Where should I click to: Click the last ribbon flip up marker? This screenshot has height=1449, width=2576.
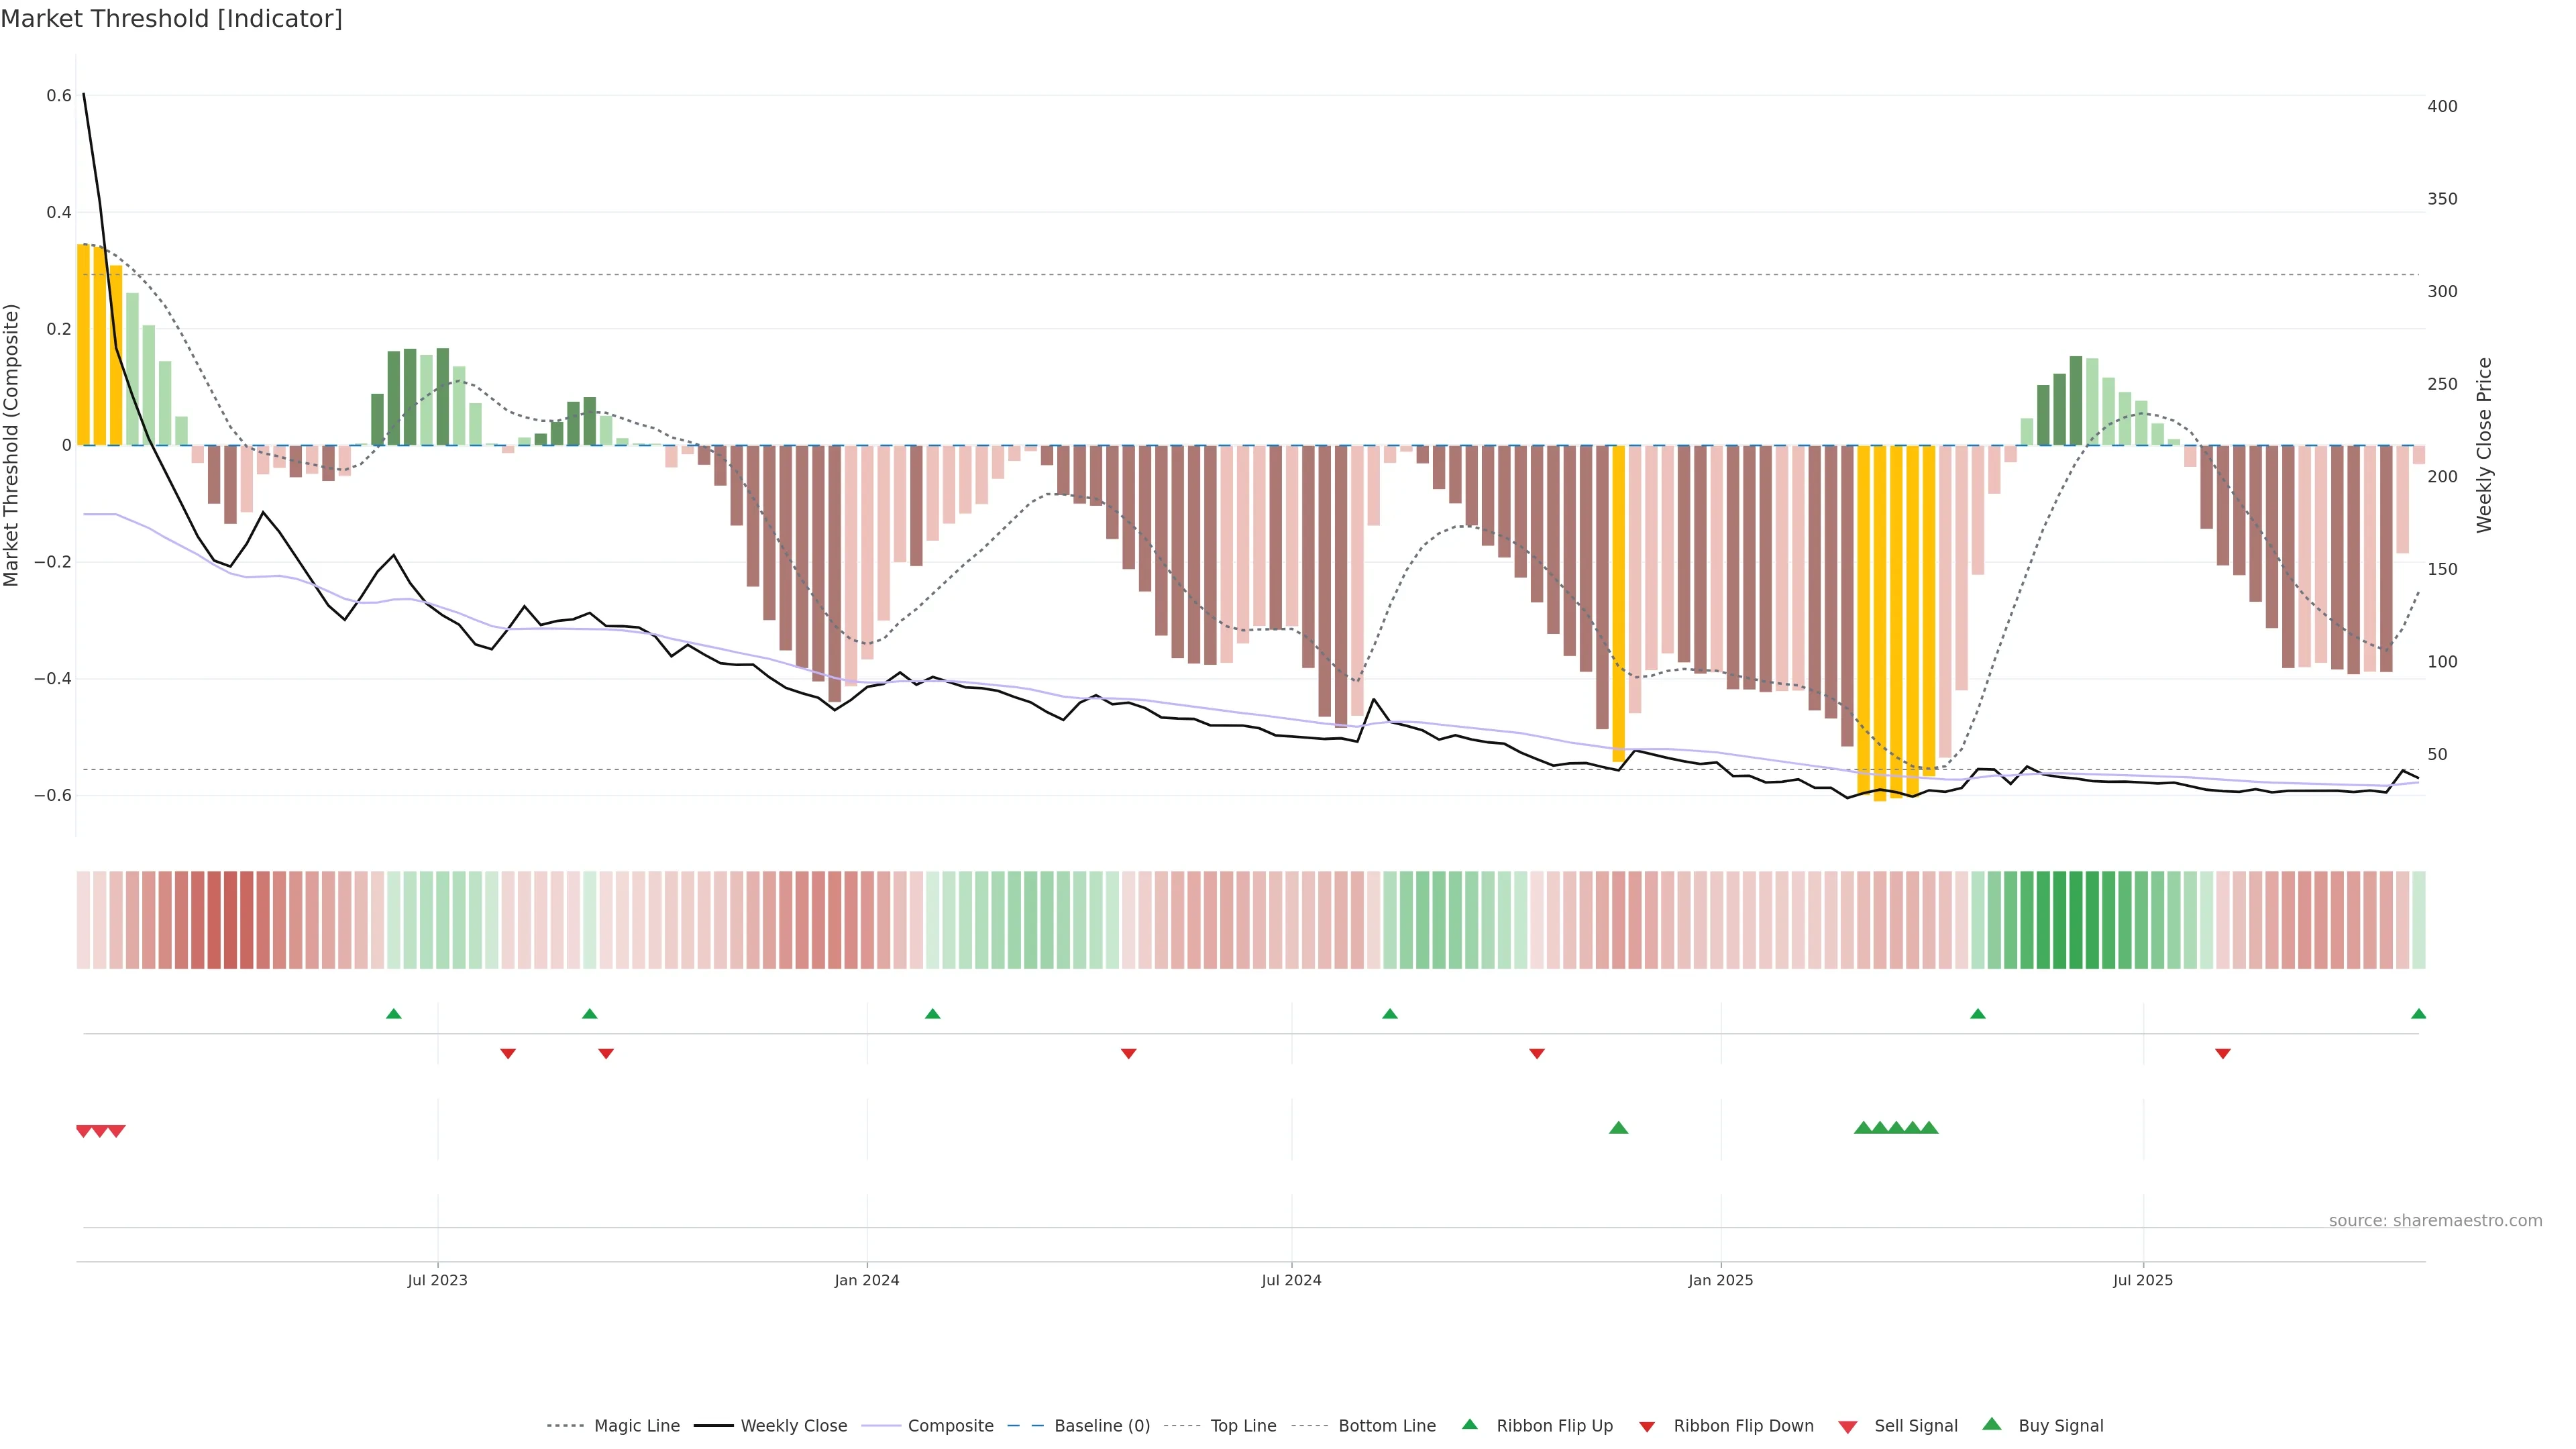(2418, 1014)
